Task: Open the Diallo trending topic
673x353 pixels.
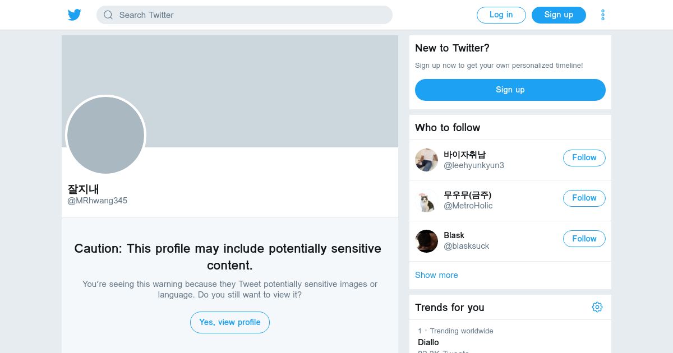Action: pyautogui.click(x=428, y=342)
